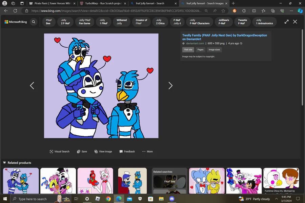Reload the page with refresh icon
The width and height of the screenshot is (305, 203).
(x=15, y=11)
